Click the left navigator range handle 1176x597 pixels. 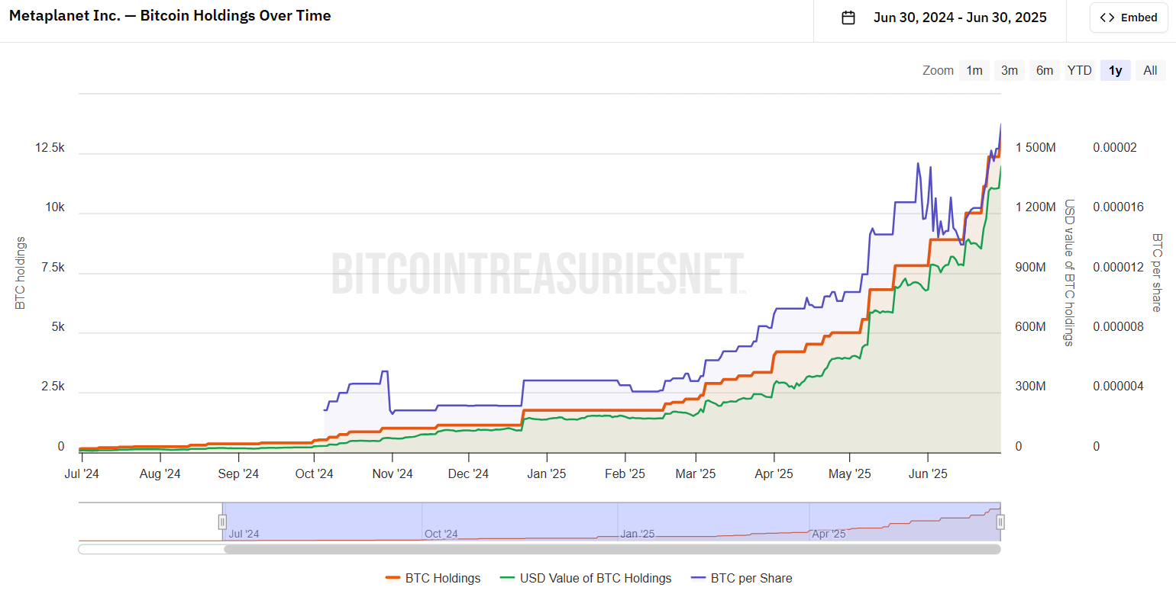tap(222, 522)
